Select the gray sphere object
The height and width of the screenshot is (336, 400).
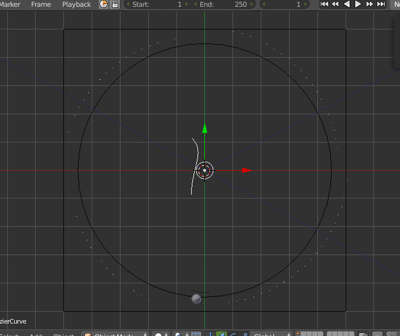click(196, 299)
